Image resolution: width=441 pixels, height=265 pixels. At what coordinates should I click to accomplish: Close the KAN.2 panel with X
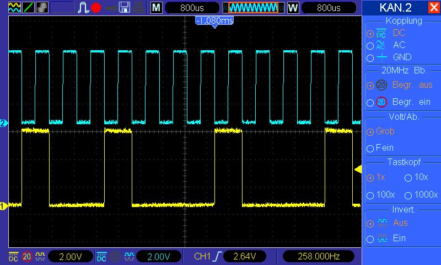[x=433, y=8]
